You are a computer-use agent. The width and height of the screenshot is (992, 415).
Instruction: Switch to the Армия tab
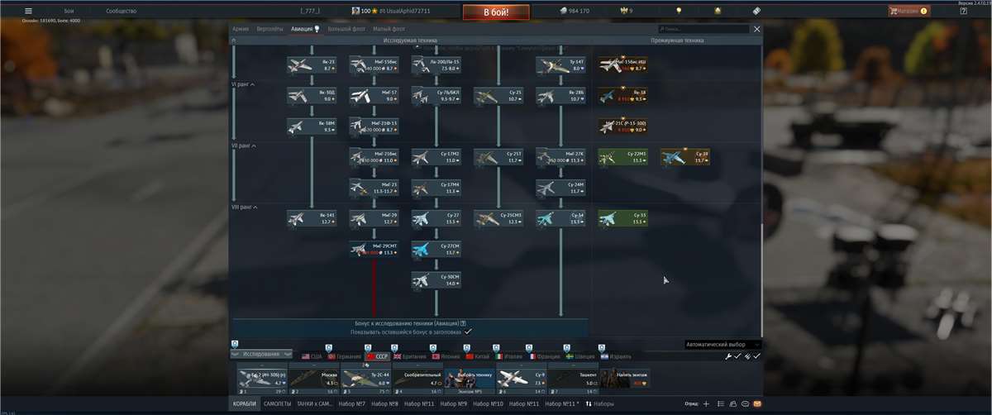click(241, 29)
